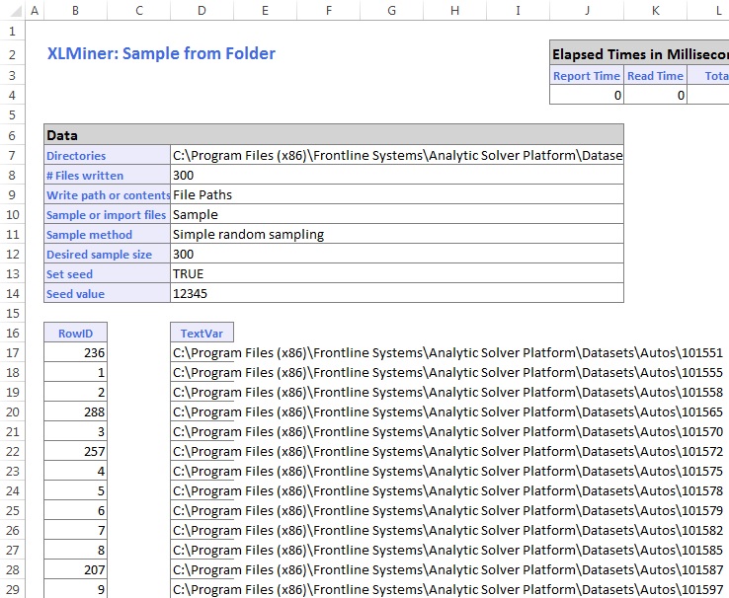Click the '# Files written' label cell
Viewport: 729px width, 598px height.
coord(107,175)
